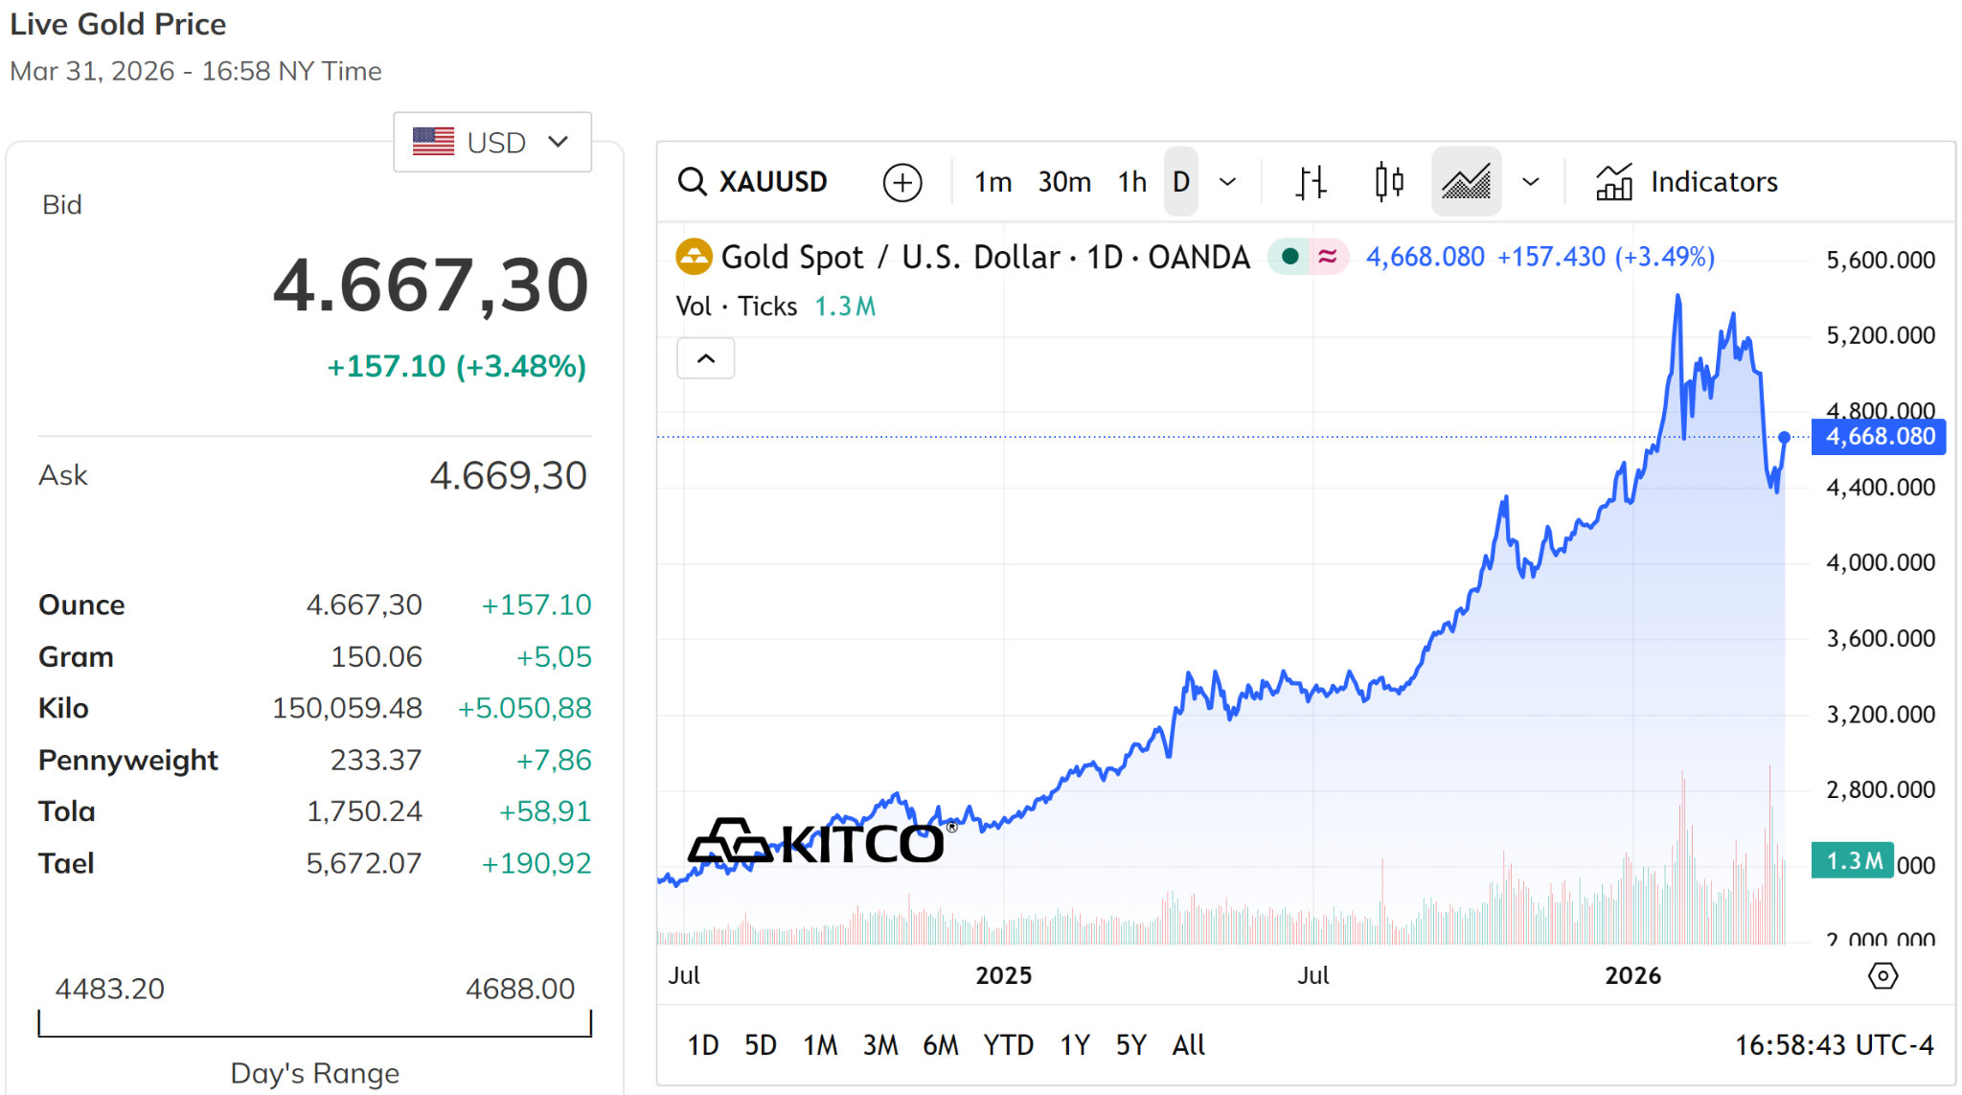The width and height of the screenshot is (1962, 1095).
Task: Select the bars chart style icon
Action: pos(1311,181)
